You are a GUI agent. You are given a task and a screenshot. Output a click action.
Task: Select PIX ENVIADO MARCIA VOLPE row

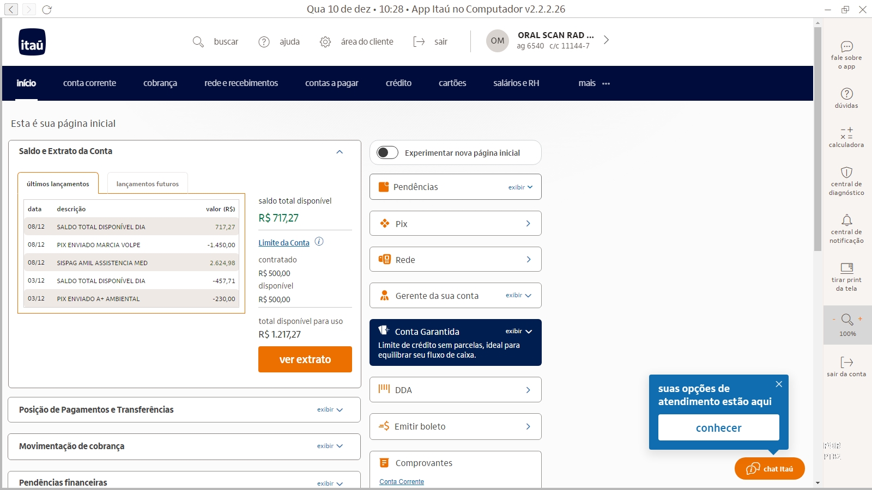click(x=131, y=244)
